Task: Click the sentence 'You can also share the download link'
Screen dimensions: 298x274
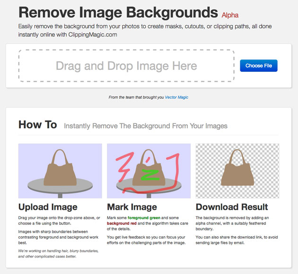Action: [237, 240]
